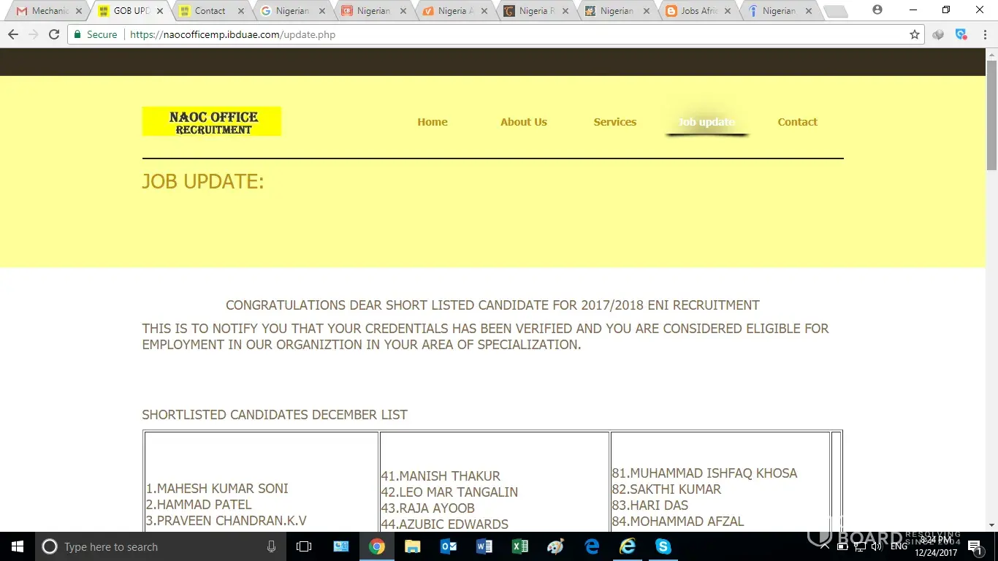The width and height of the screenshot is (998, 561).
Task: Open a new browser tab
Action: (x=835, y=11)
